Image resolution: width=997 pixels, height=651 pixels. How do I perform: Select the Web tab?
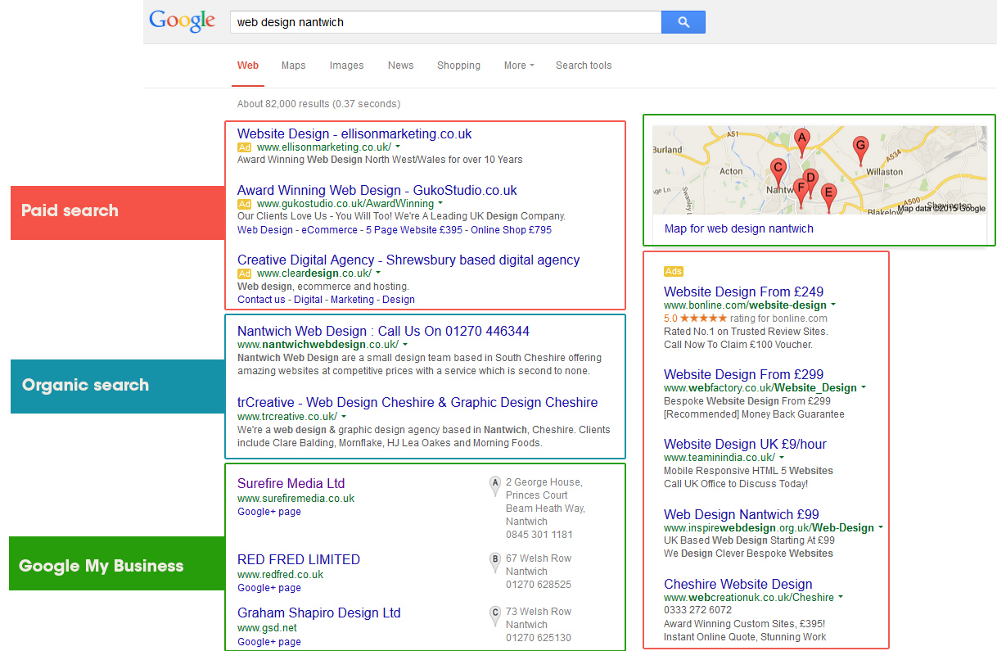(x=248, y=66)
